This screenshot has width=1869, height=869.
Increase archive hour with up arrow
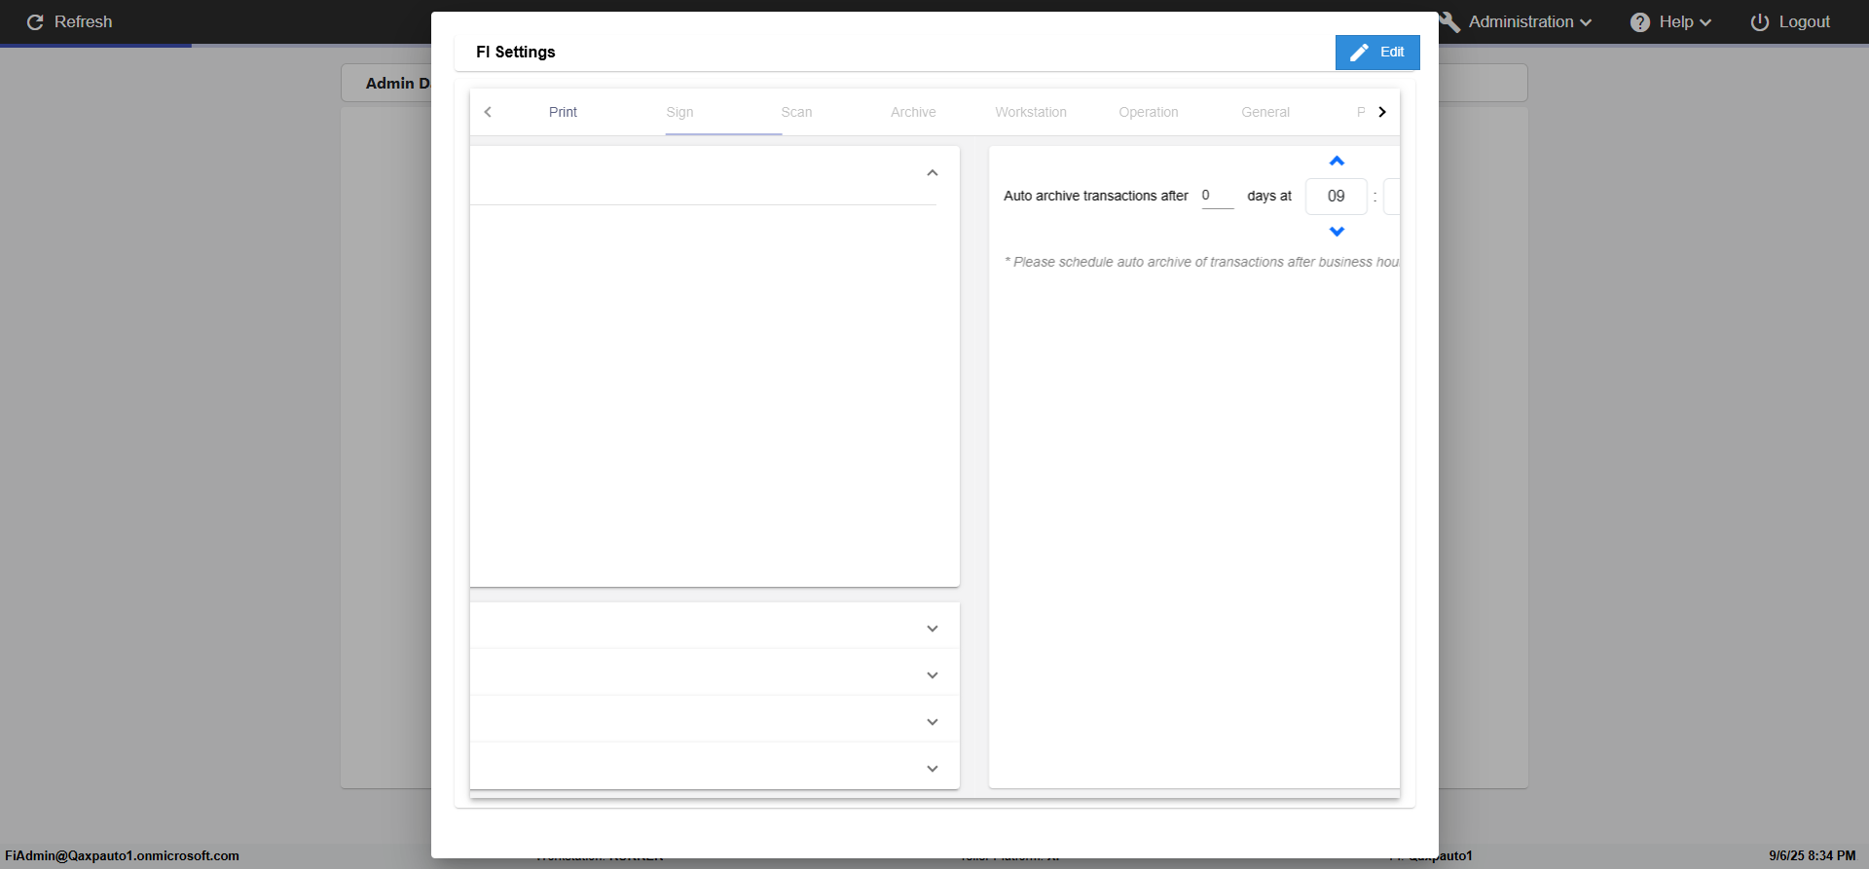[x=1337, y=162]
